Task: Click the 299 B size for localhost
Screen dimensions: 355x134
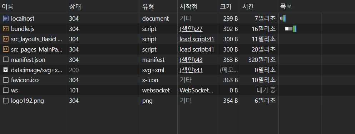Action: 231,18
